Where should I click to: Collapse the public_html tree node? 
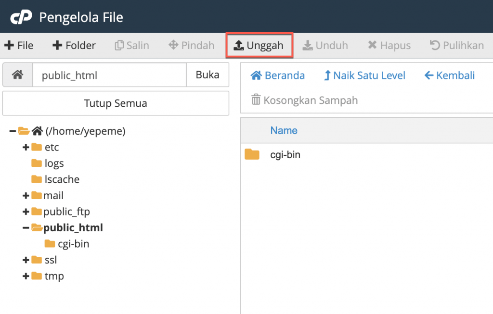point(26,228)
